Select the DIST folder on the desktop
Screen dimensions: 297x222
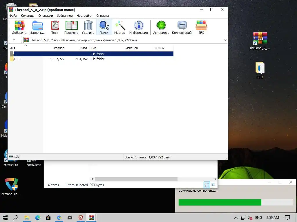(x=260, y=70)
